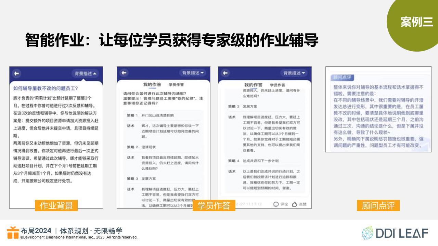The width and height of the screenshot is (438, 246).
Task: Click the DDI LEAF logo
Action: point(395,233)
